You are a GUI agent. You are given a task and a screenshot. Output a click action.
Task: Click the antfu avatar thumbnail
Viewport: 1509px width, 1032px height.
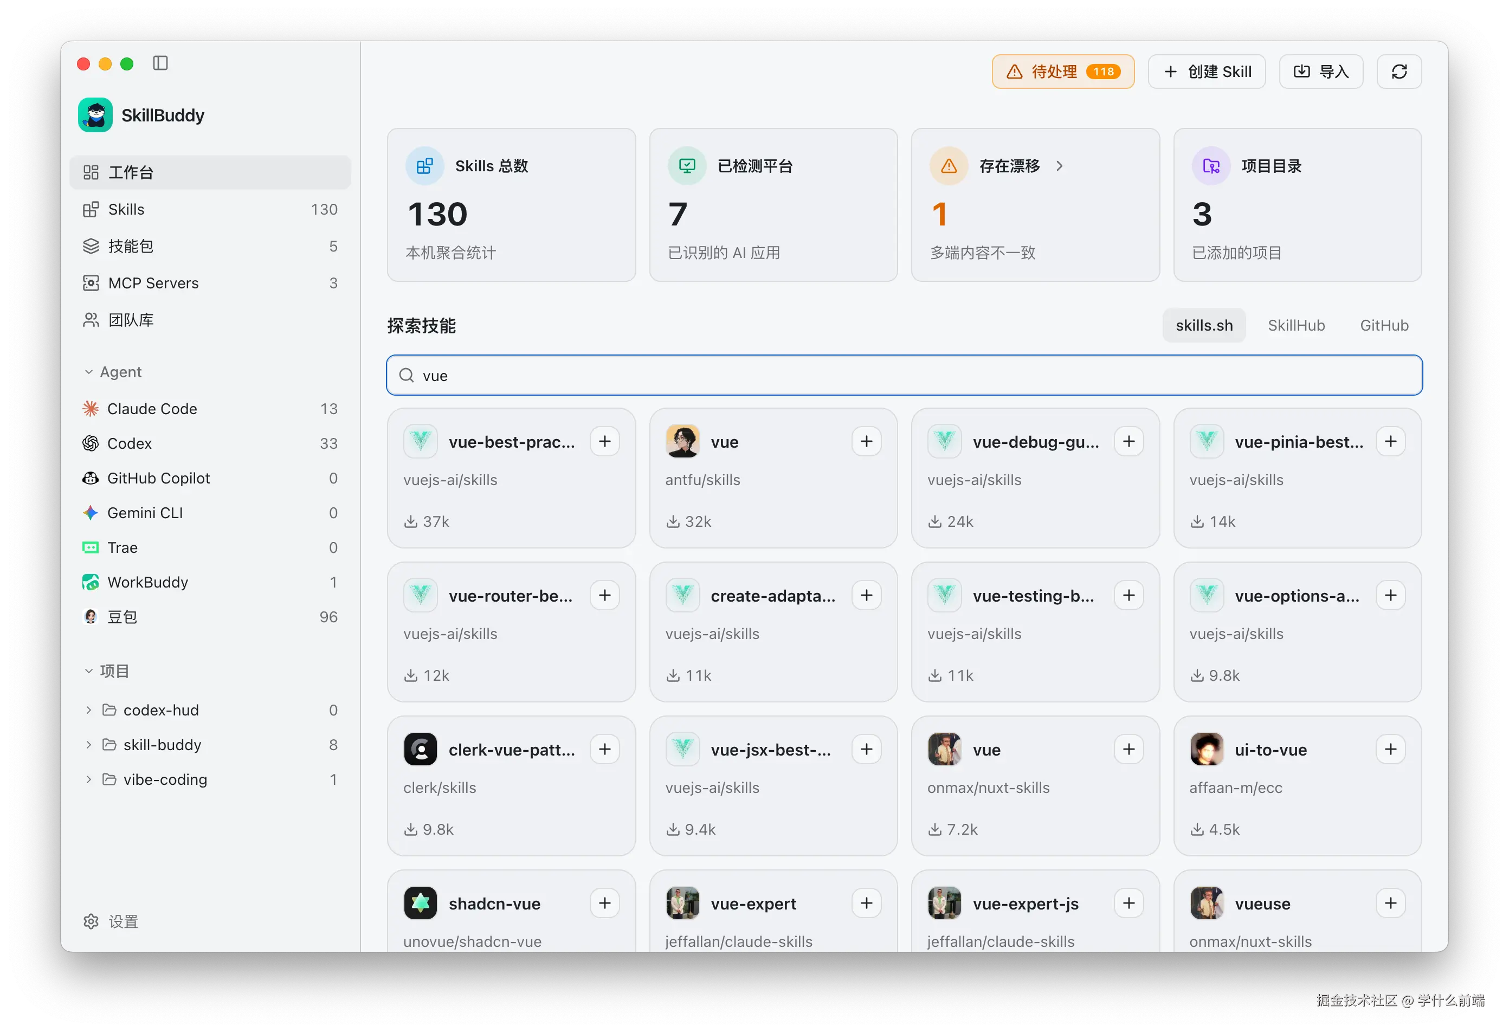[682, 442]
